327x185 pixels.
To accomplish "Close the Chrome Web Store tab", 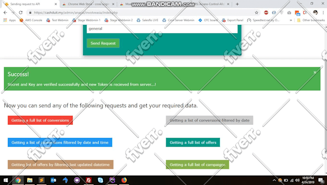I will point(113,4).
